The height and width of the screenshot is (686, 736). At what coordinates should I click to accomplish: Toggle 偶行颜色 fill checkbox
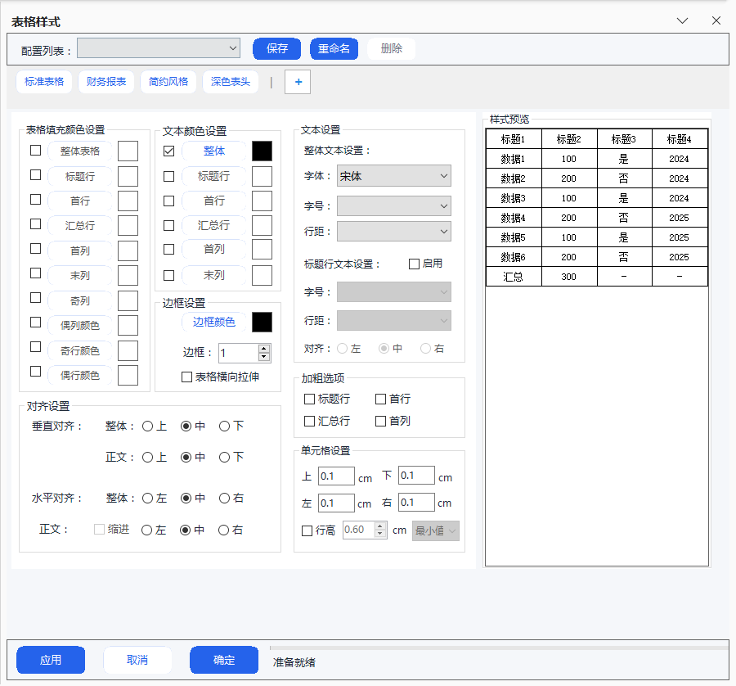35,371
